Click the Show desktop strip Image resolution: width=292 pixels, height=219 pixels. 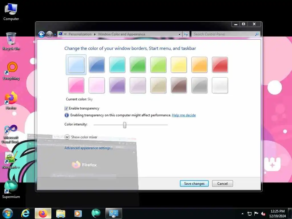coord(290,213)
